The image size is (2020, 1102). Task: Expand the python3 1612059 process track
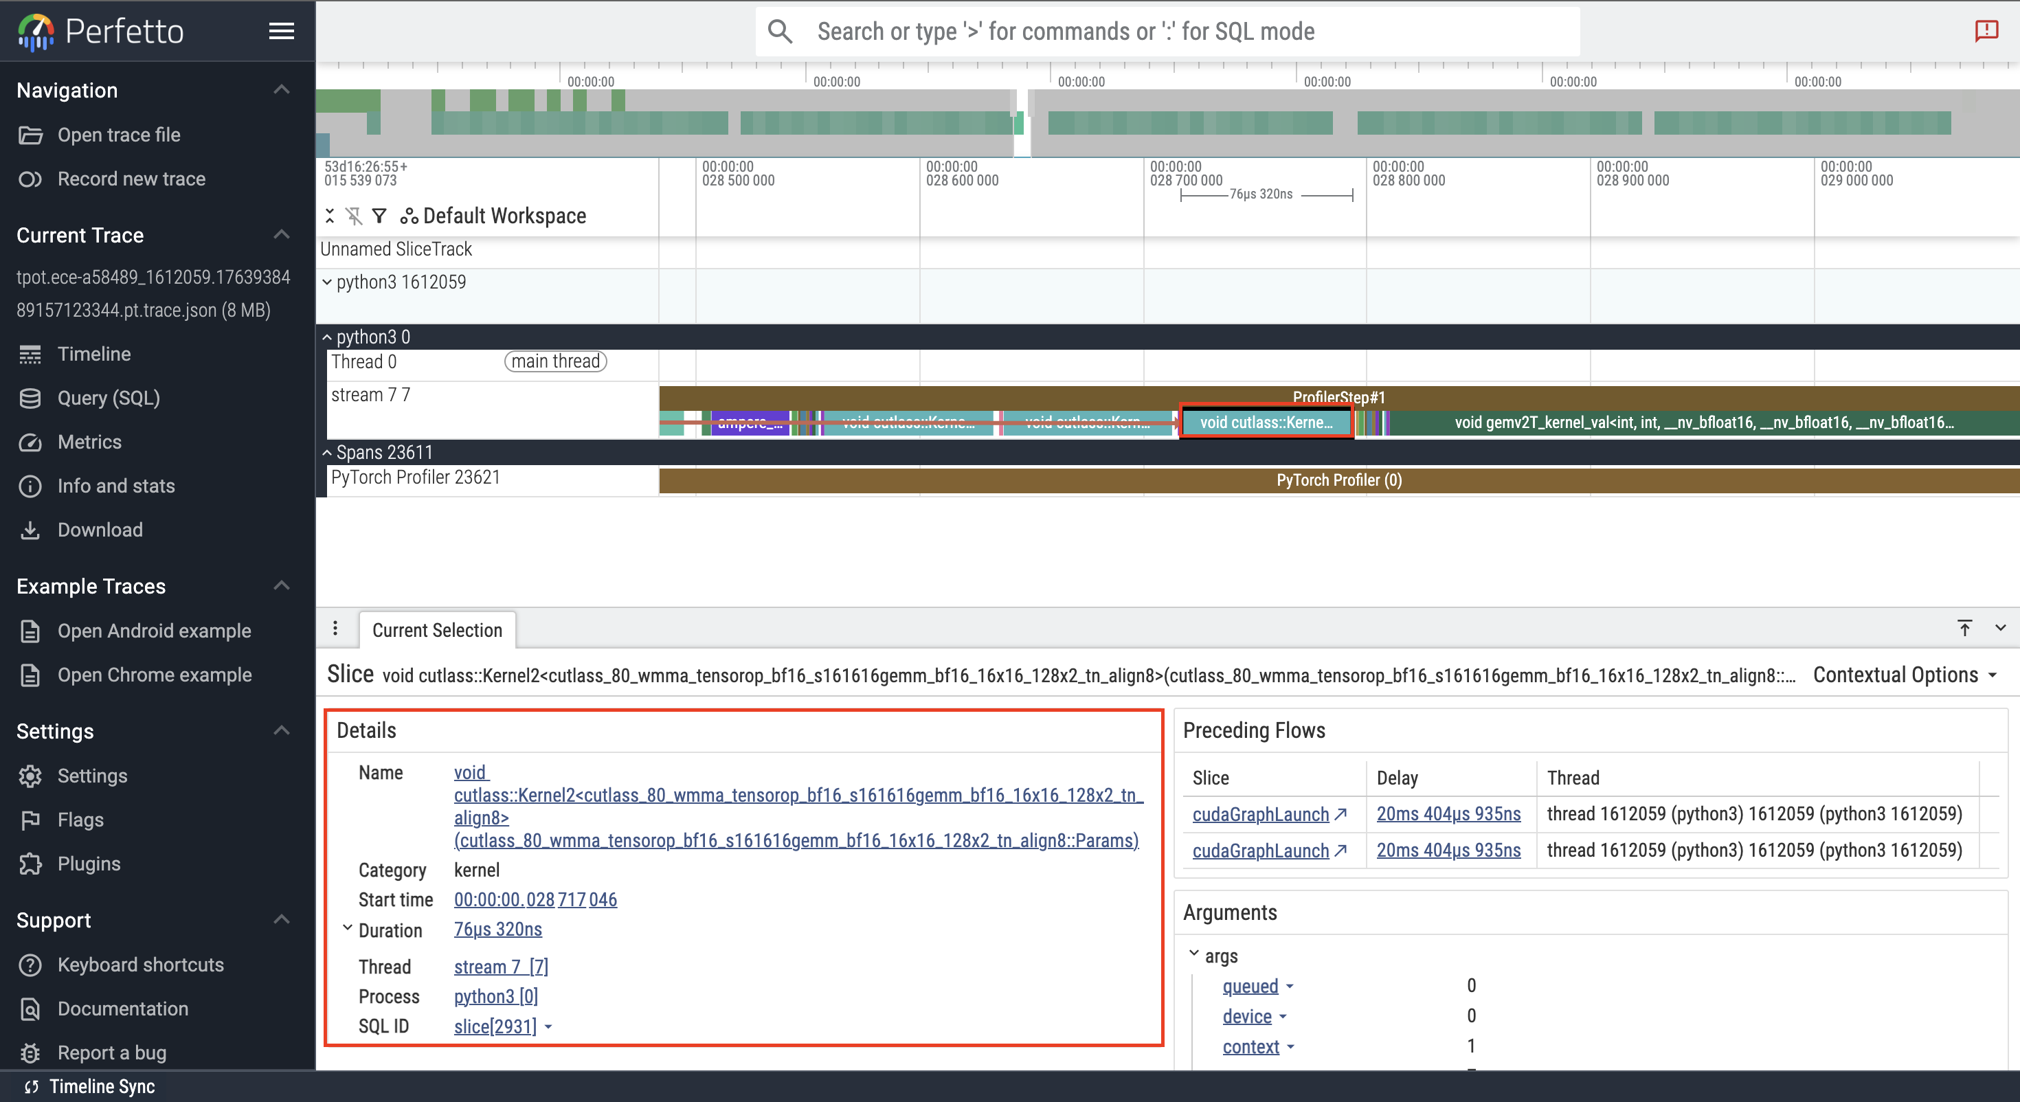click(328, 282)
